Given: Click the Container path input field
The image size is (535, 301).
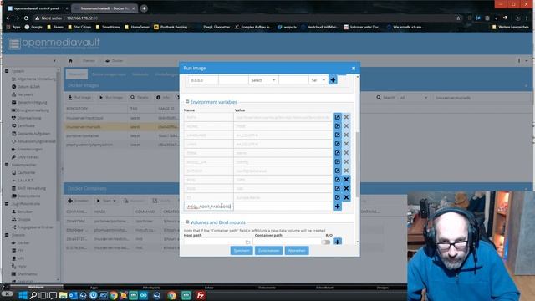Looking at the screenshot, I should point(286,242).
